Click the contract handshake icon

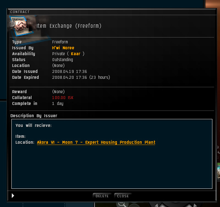22,26
